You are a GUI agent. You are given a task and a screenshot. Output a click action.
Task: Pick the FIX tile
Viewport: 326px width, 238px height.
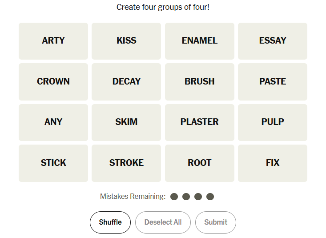pos(273,163)
